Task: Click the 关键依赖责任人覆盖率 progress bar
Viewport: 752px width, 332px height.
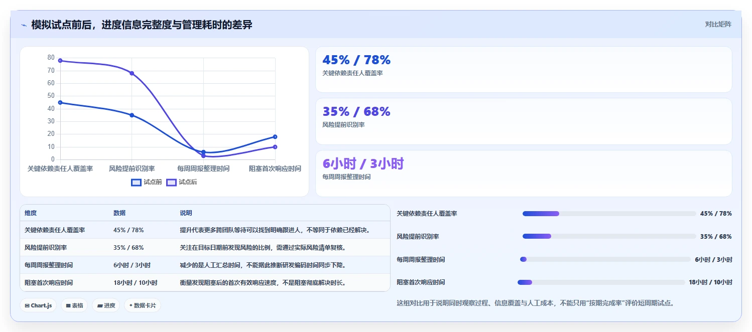Action: click(609, 214)
